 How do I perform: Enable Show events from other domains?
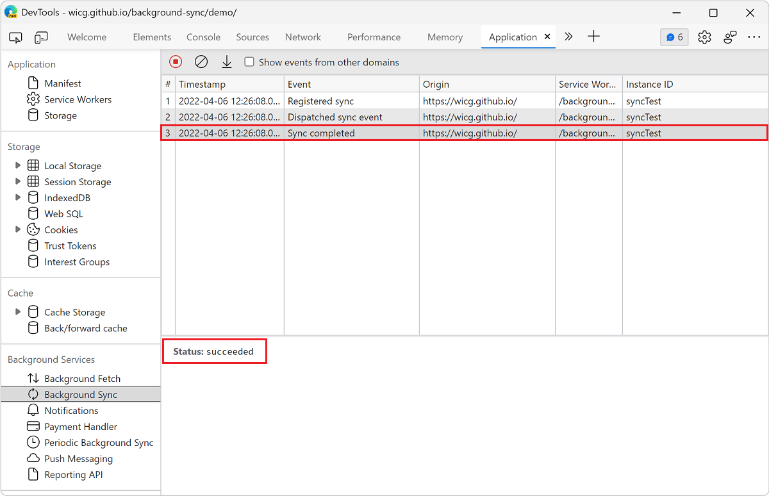coord(249,62)
